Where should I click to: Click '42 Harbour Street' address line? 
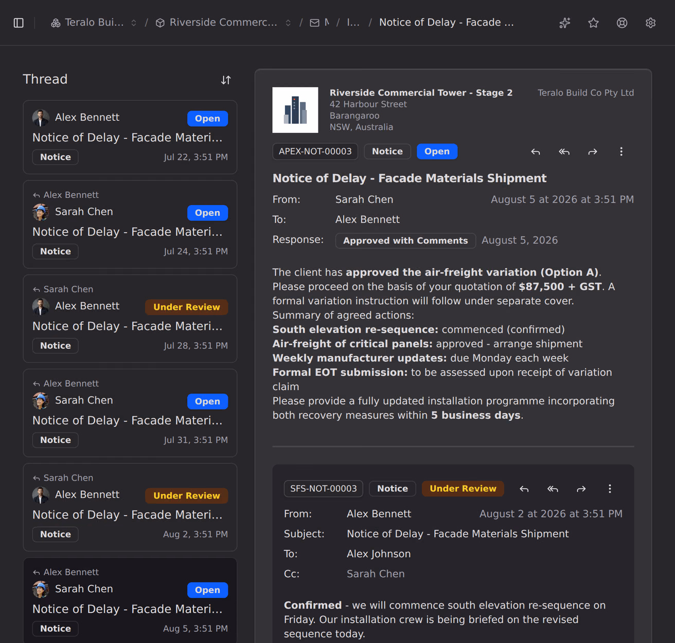[368, 104]
